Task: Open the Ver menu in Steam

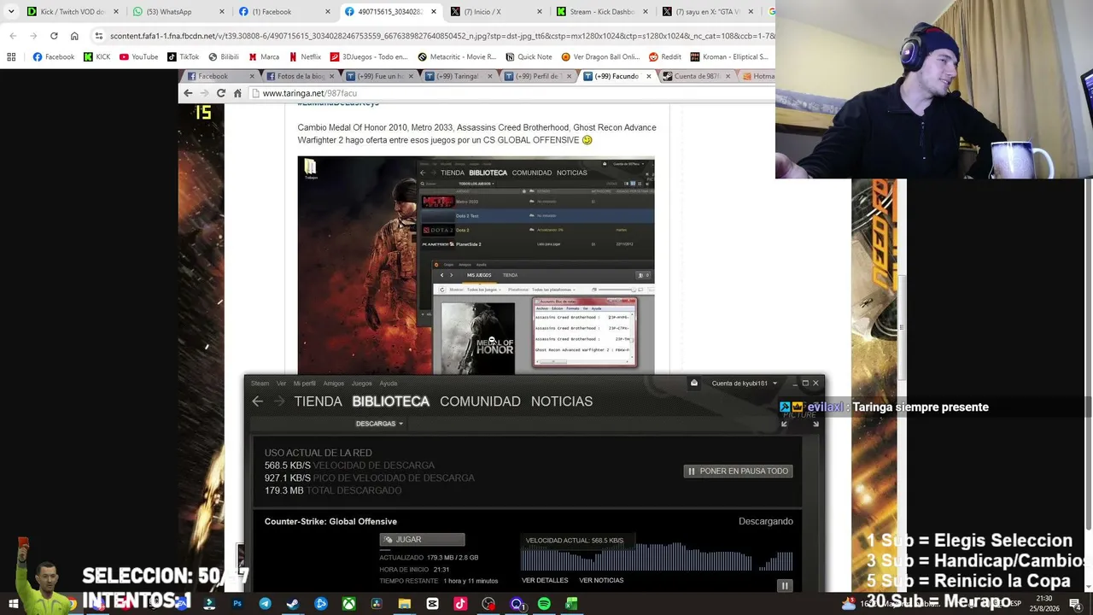Action: (281, 384)
